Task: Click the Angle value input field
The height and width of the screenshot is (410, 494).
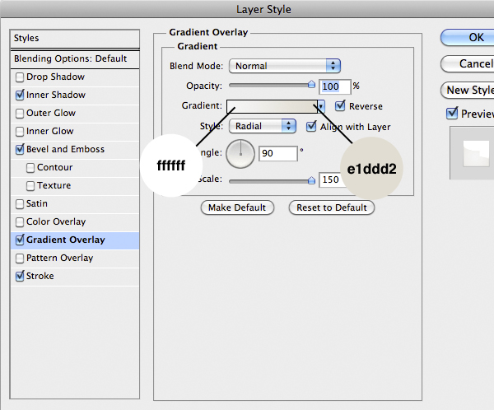Action: (x=277, y=153)
